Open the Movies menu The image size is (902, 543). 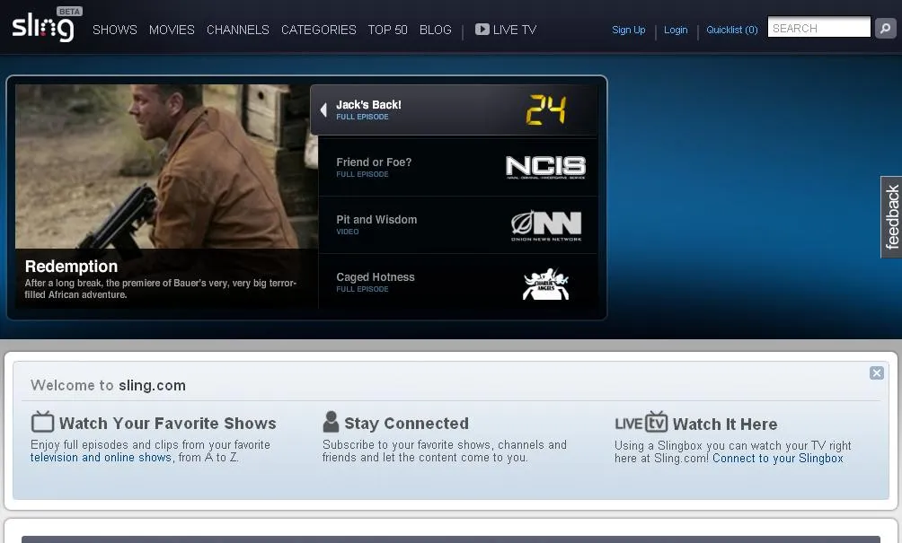pos(172,30)
